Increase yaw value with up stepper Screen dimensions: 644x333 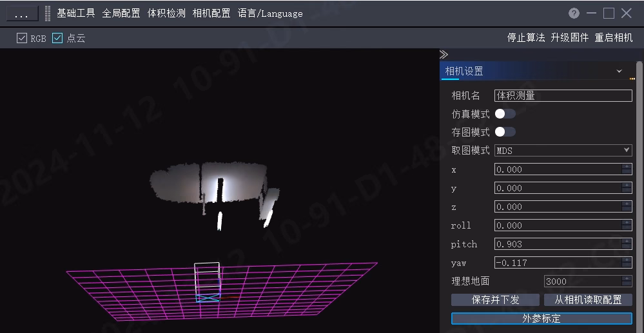tap(627, 260)
